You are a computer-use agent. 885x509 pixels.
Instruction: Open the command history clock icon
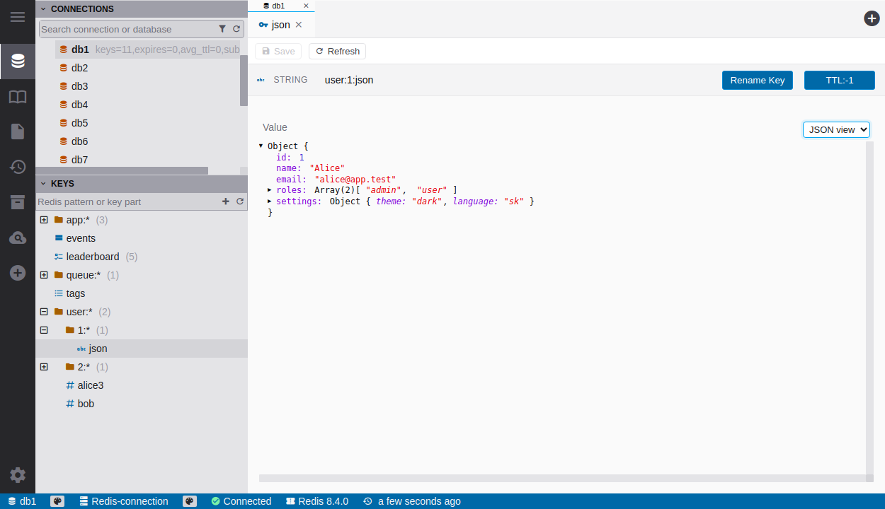tap(18, 167)
